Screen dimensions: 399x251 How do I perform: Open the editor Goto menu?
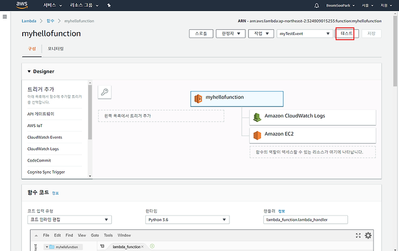[x=95, y=235]
